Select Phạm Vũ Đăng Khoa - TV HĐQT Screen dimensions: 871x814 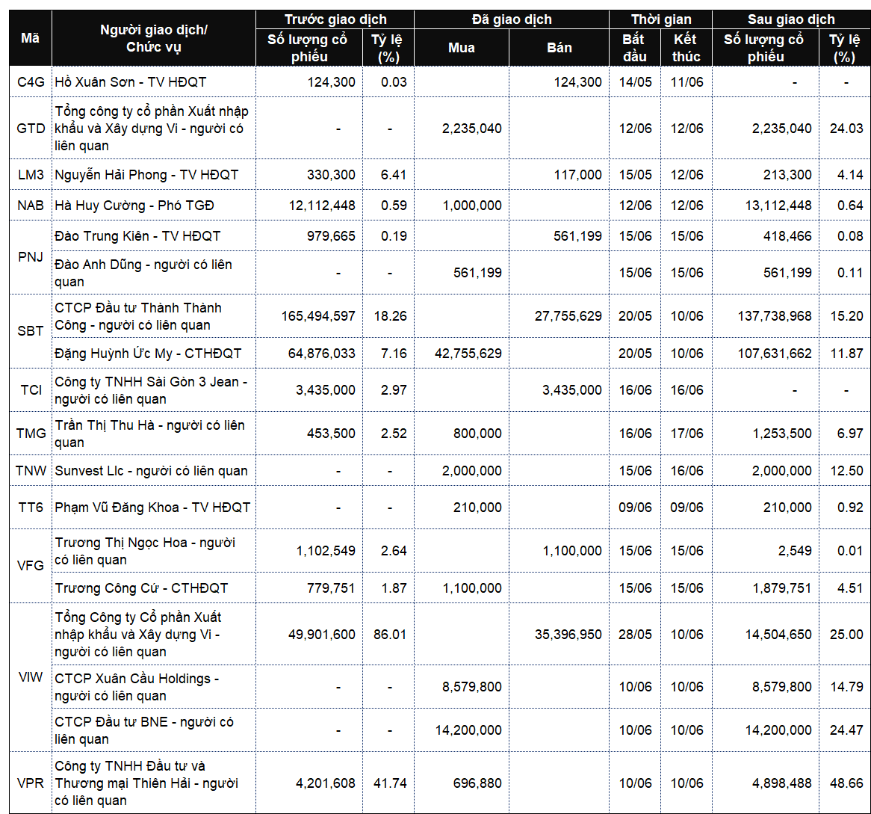pyautogui.click(x=152, y=507)
